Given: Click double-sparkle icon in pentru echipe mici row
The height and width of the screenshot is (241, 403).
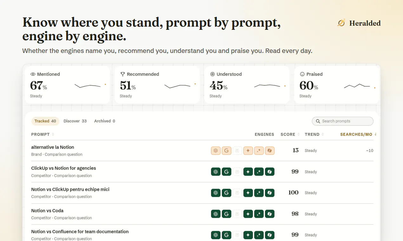Looking at the screenshot, I should (x=259, y=193).
